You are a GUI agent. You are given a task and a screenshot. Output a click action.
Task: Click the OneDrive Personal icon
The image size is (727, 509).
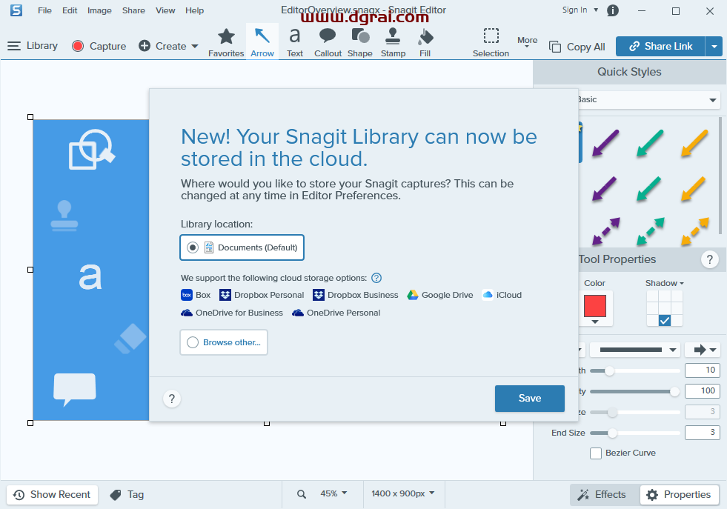(x=298, y=313)
